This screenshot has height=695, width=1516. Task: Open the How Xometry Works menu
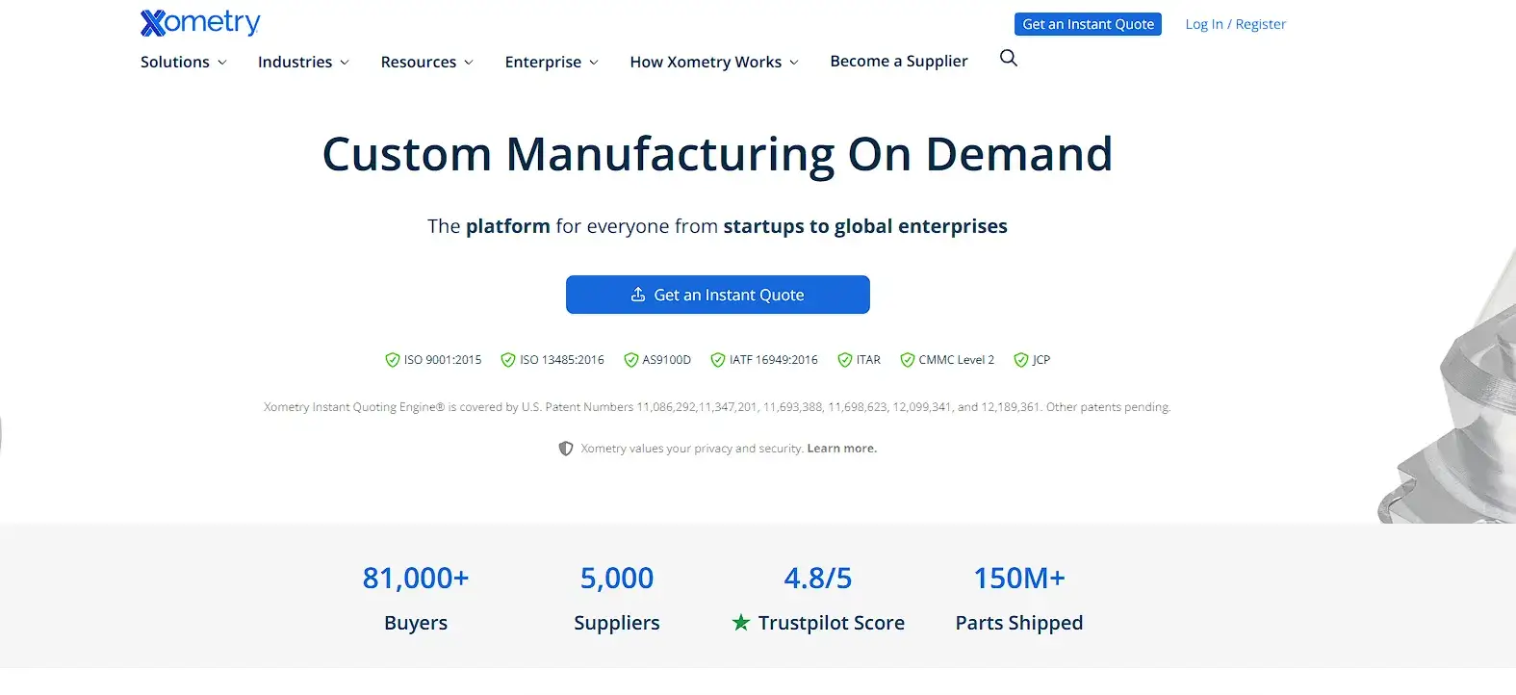713,62
